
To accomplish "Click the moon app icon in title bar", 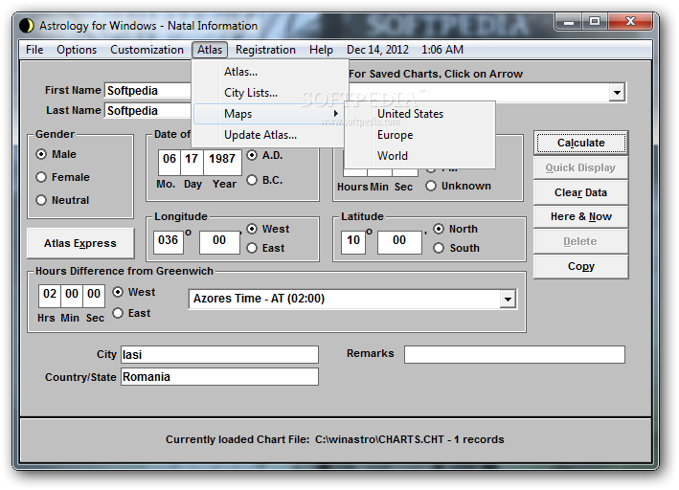I will coord(26,26).
